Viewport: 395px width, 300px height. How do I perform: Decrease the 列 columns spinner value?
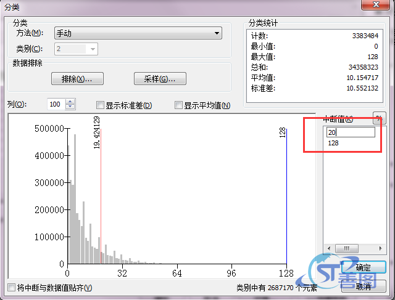[70, 107]
